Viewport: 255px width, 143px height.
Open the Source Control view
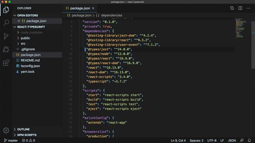pos(6,36)
